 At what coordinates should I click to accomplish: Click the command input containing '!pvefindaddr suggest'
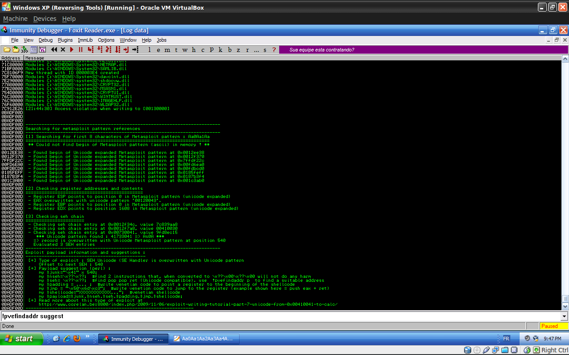coord(281,316)
